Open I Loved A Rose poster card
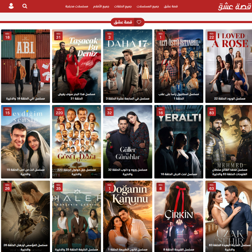 (229, 66)
